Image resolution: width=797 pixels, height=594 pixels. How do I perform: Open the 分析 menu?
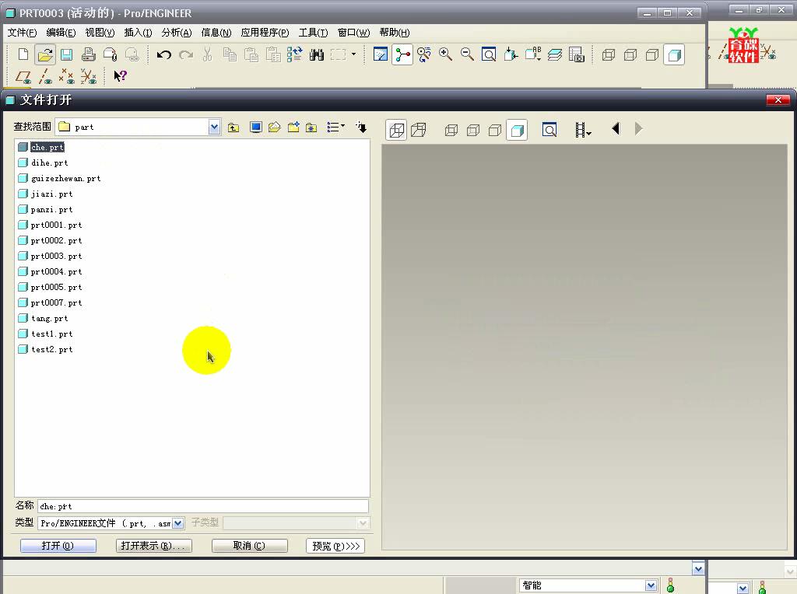(x=177, y=33)
